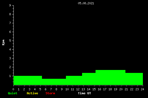The image size is (148, 98).
Task: Select the green Quiet legend label
Action: [x=13, y=93]
